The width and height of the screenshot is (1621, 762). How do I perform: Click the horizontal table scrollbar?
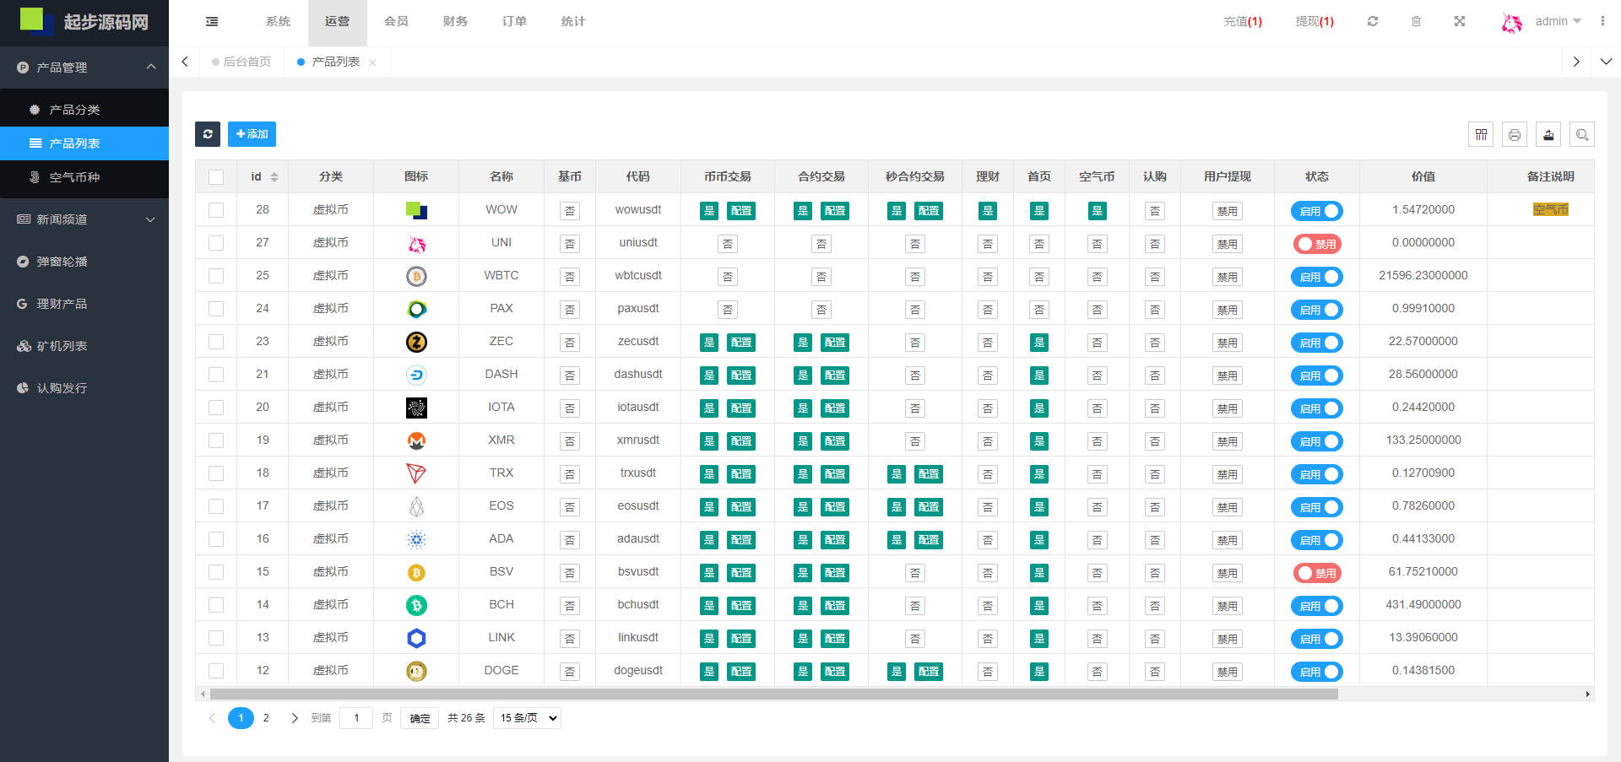773,694
